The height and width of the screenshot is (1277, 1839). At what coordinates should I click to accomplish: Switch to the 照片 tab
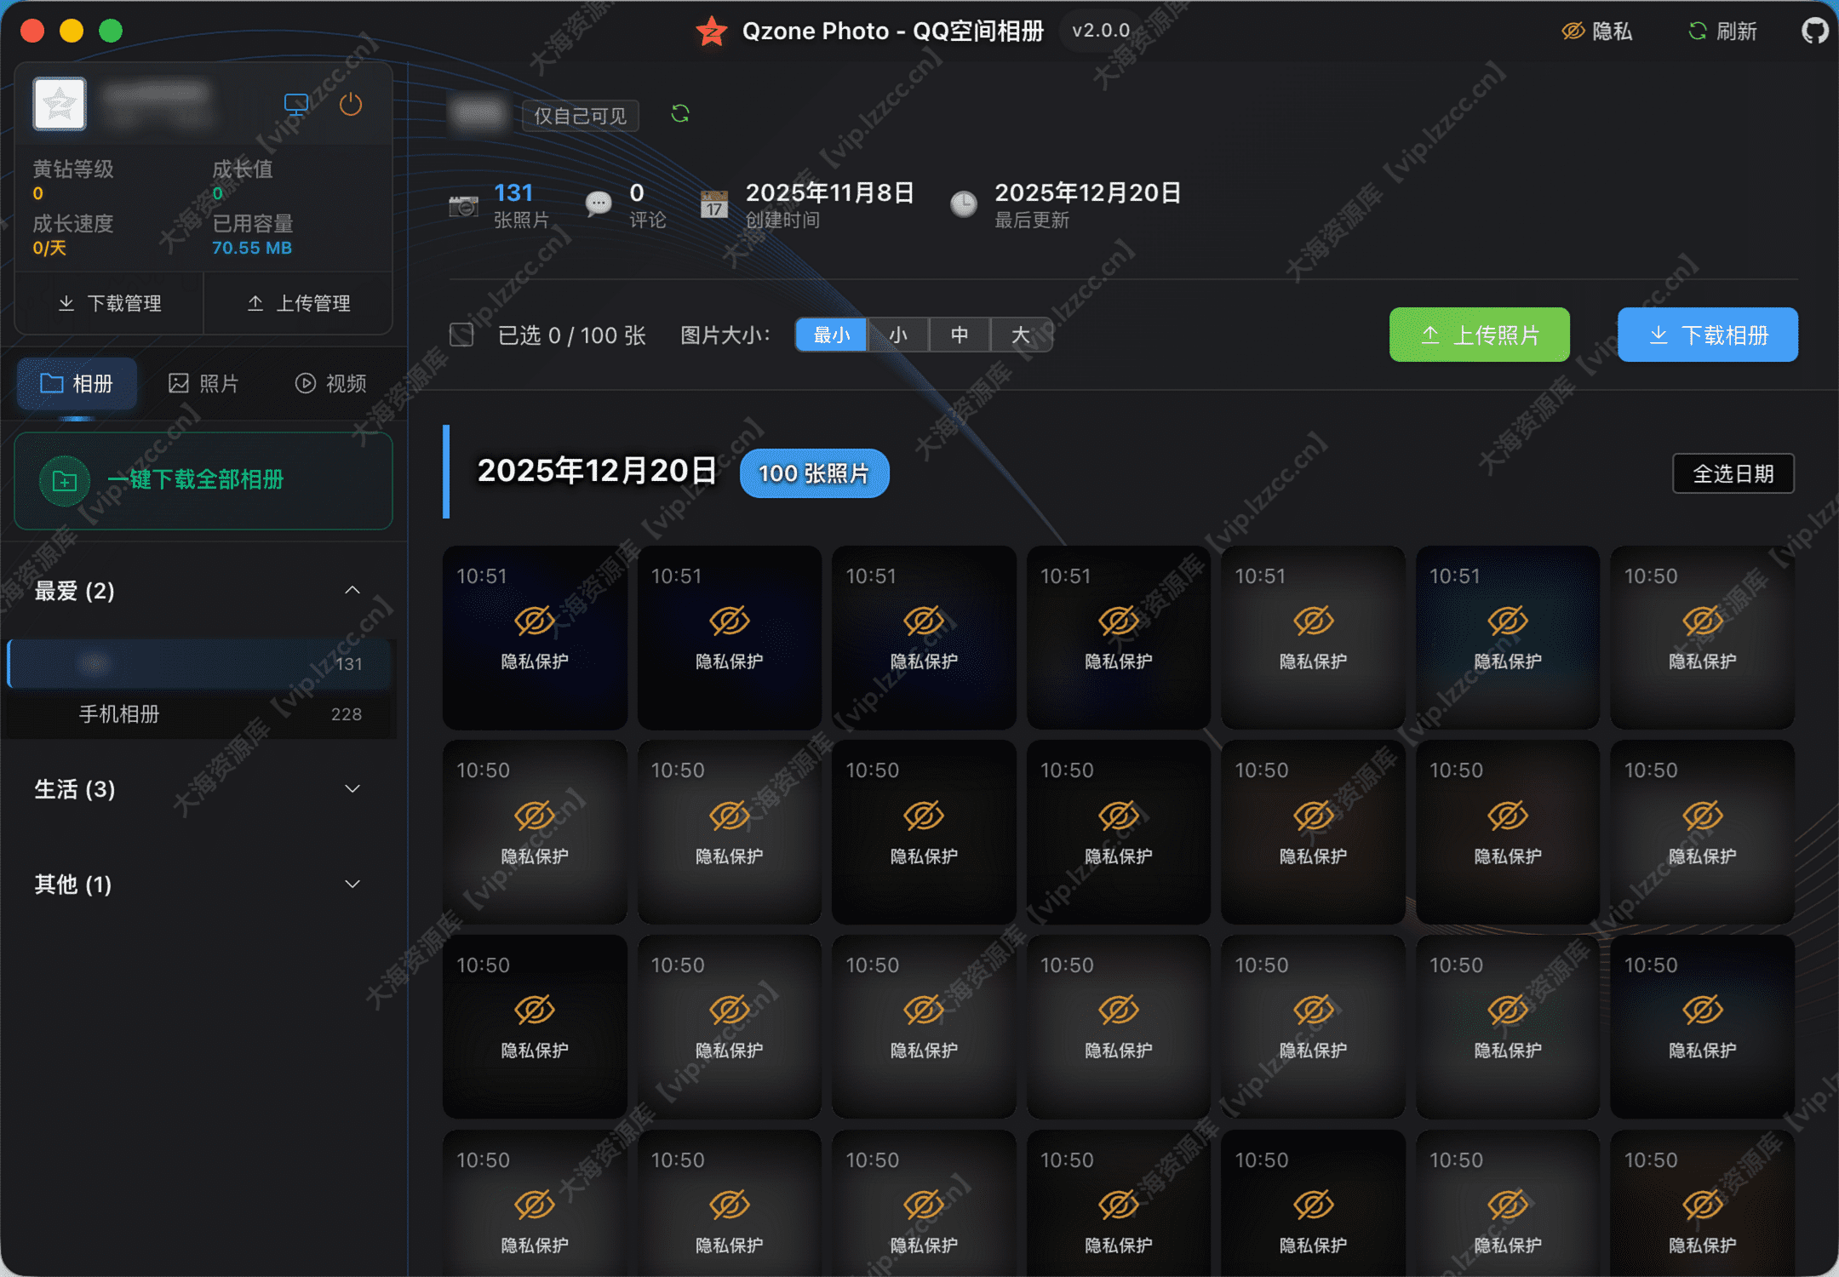point(203,384)
